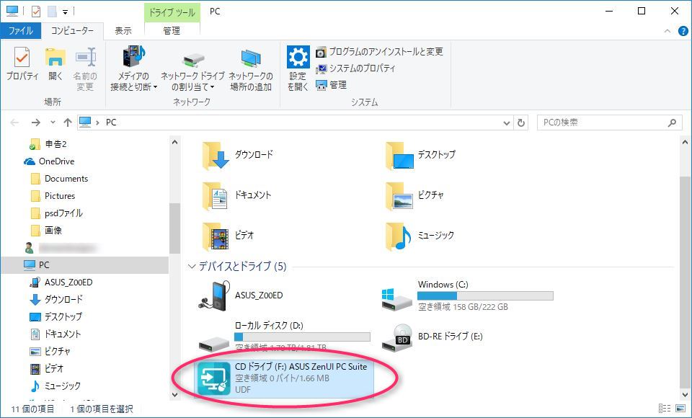Click the 名前の変更 ribbon icon
The height and width of the screenshot is (418, 692).
pyautogui.click(x=85, y=58)
